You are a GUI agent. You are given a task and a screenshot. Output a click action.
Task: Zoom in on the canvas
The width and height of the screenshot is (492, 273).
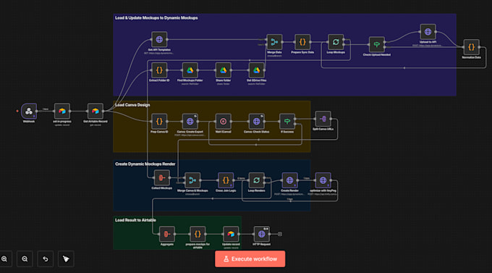point(4,259)
